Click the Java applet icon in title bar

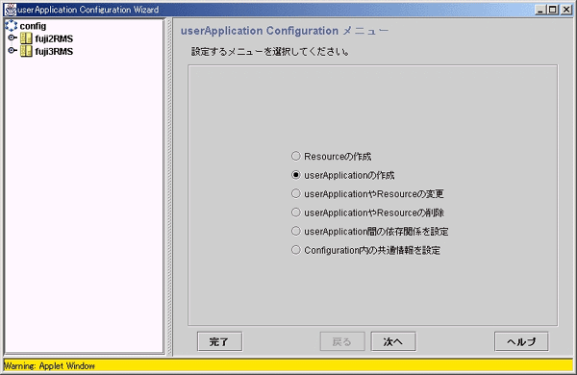[10, 10]
